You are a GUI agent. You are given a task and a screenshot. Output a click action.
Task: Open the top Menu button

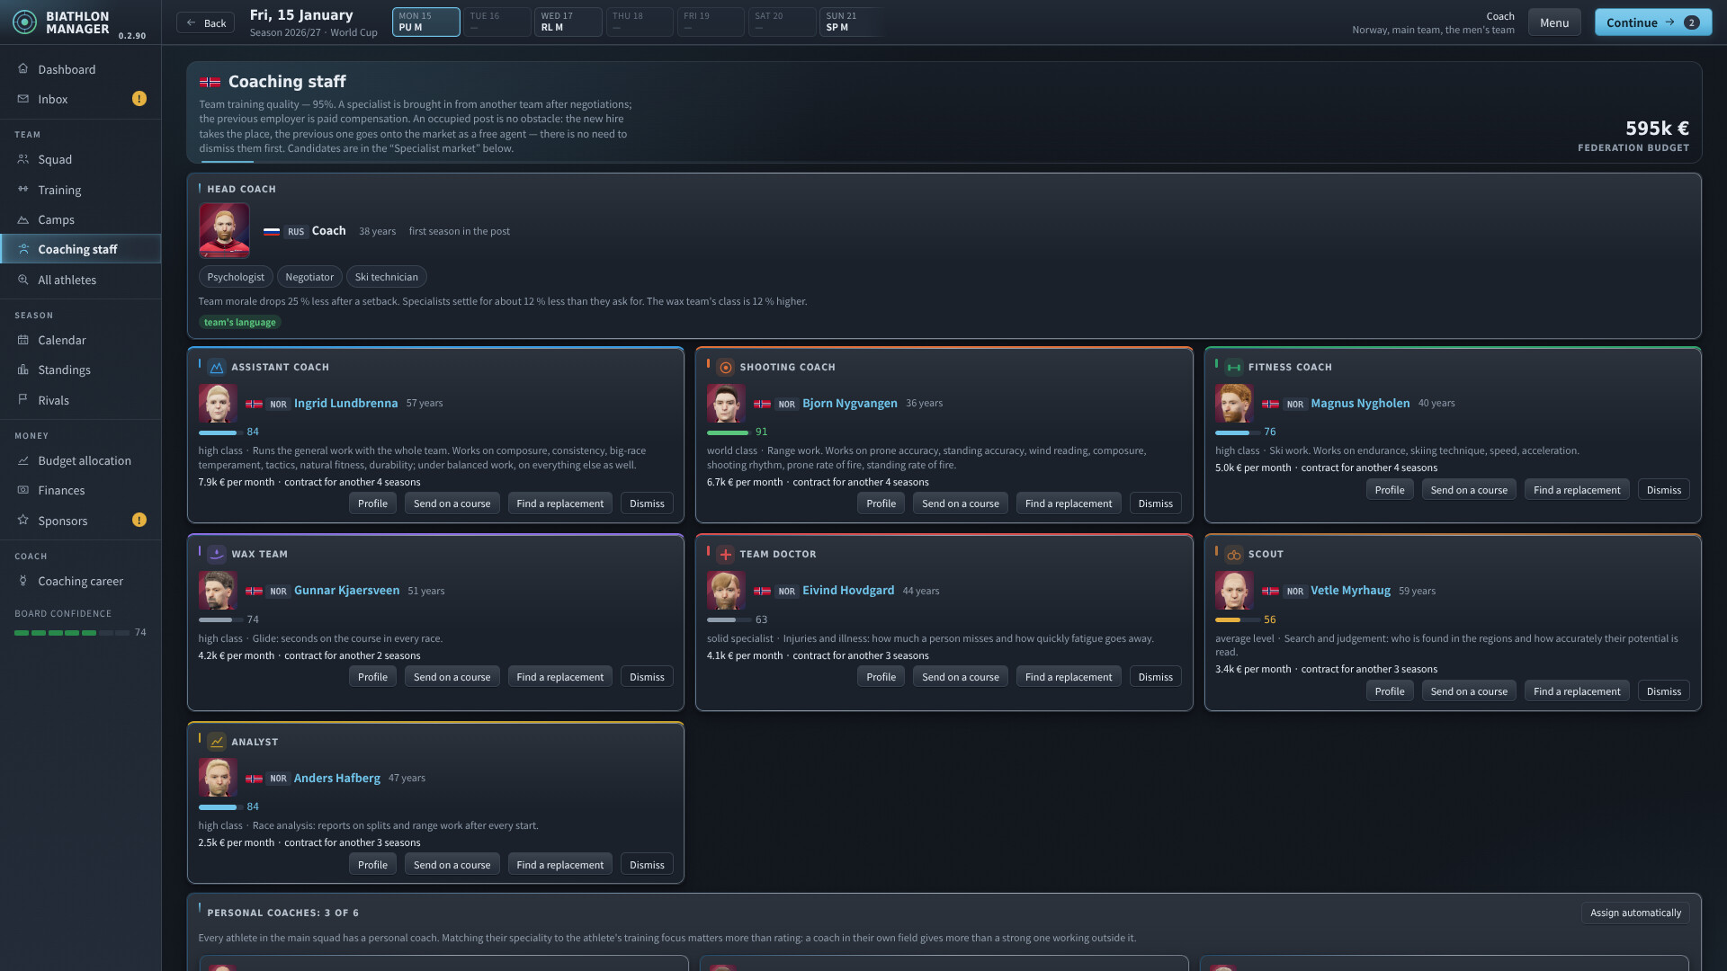pos(1553,22)
